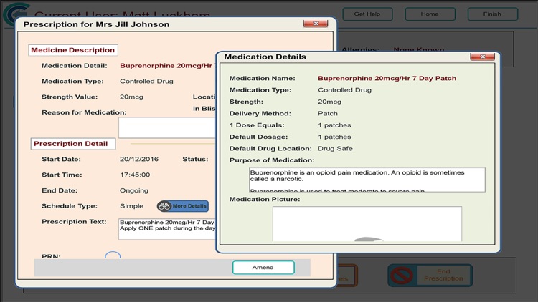
Task: Click the Strength value 20mcg in Medication Details
Action: [x=329, y=102]
